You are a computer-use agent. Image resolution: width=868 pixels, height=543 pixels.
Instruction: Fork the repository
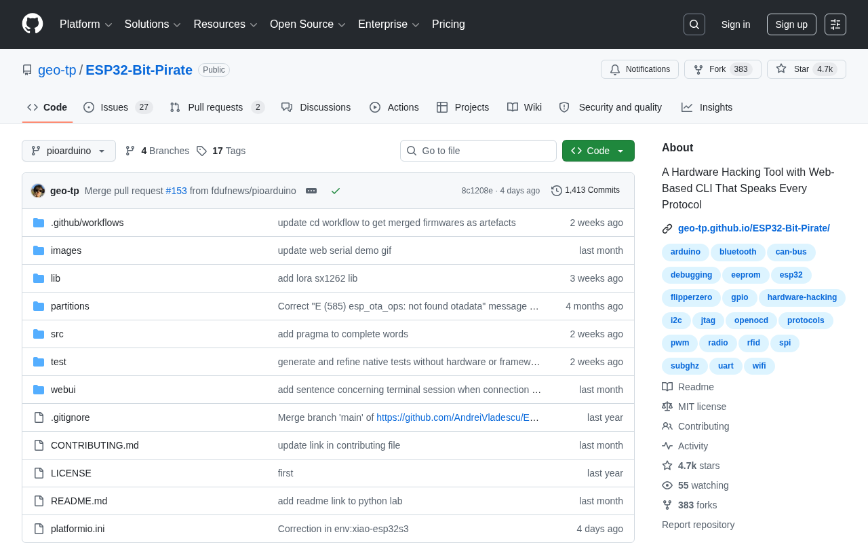(723, 69)
